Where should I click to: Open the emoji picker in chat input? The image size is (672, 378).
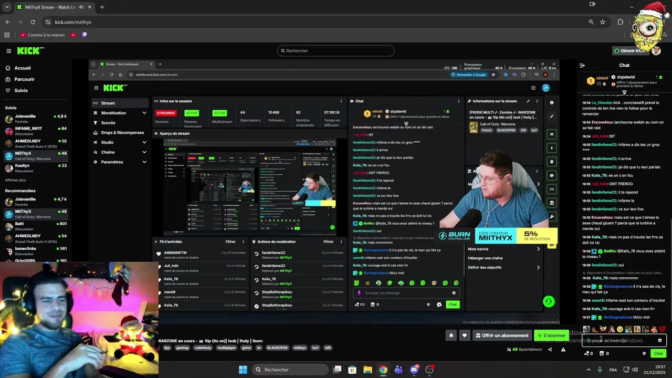pos(660,341)
